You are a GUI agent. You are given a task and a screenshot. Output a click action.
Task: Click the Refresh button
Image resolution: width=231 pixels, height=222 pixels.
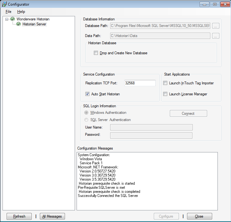click(x=19, y=216)
